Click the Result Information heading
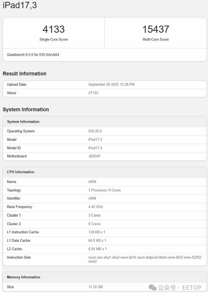208x296 pixels. tap(25, 74)
